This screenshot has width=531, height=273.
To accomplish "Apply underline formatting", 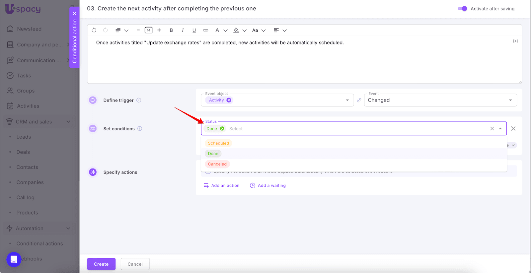I will coord(194,30).
